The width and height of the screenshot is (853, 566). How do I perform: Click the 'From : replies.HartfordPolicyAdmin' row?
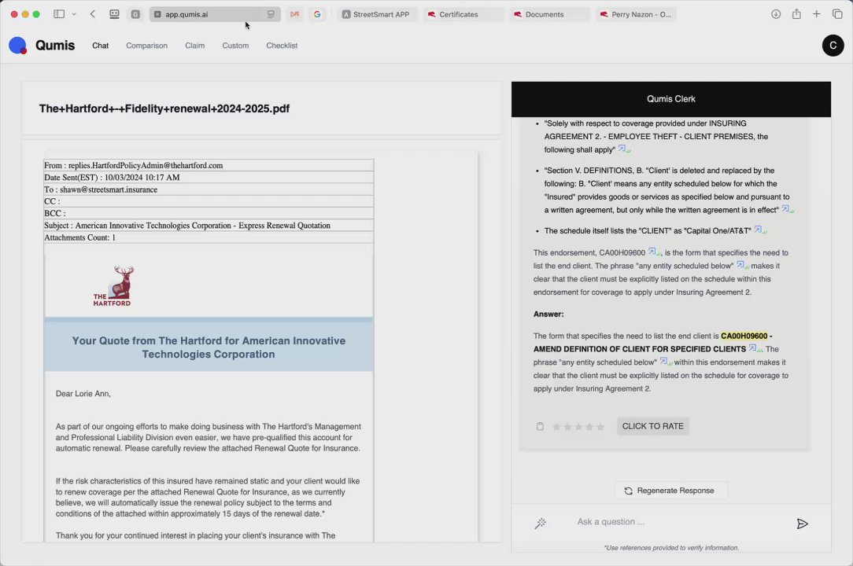pyautogui.click(x=209, y=165)
